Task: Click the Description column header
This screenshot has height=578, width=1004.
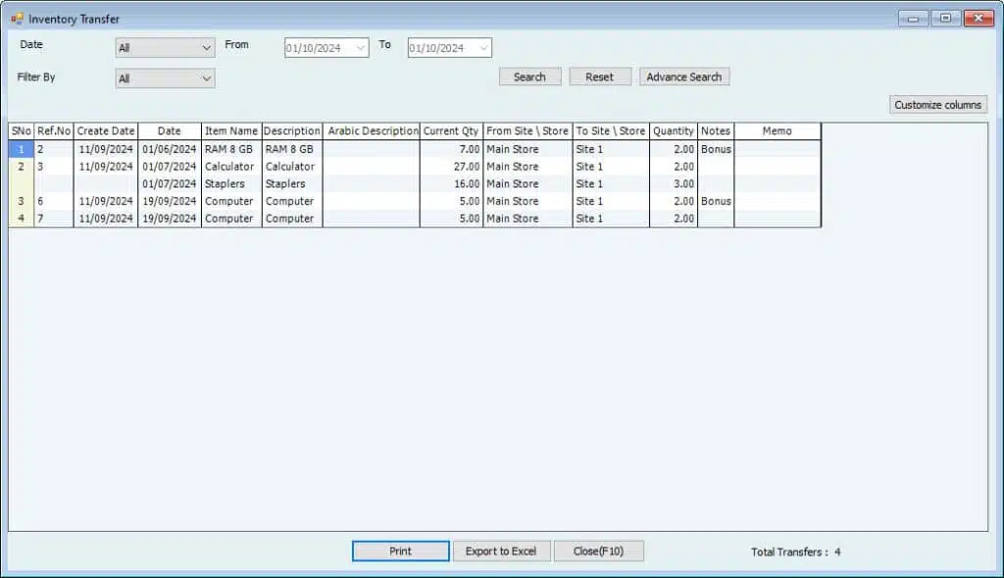Action: [x=292, y=131]
